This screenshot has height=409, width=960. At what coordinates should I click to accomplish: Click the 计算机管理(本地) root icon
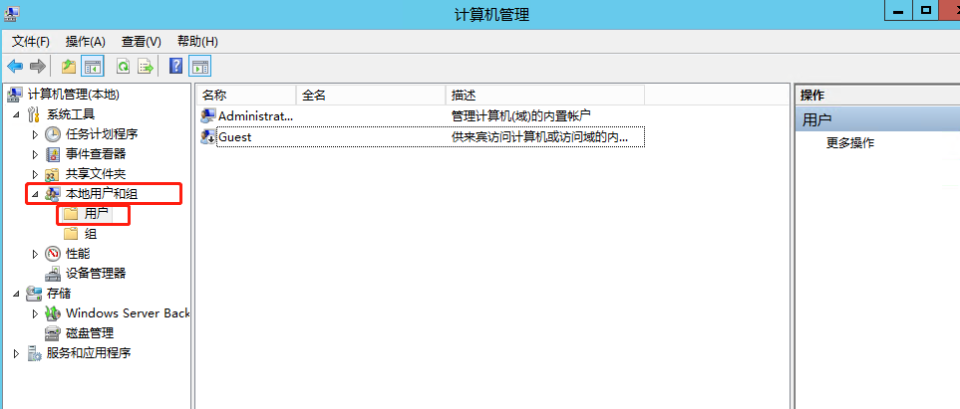(15, 95)
